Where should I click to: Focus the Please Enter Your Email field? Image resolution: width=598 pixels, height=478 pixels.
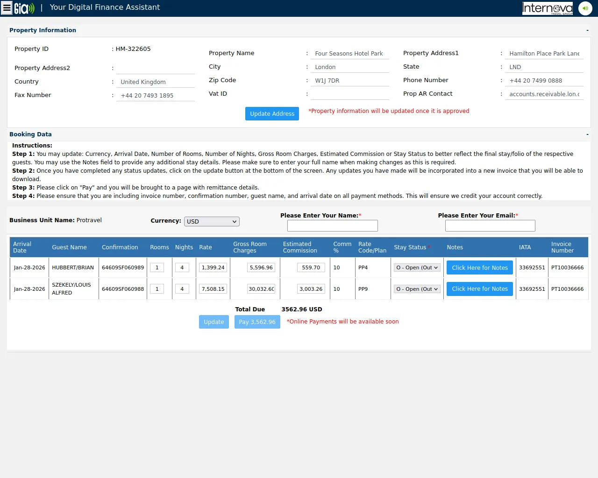pyautogui.click(x=490, y=226)
